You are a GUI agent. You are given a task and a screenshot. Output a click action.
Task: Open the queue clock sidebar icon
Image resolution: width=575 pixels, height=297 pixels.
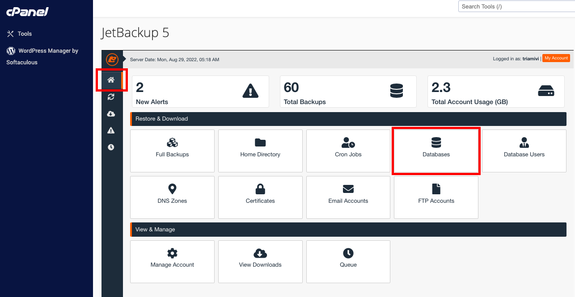tap(111, 147)
